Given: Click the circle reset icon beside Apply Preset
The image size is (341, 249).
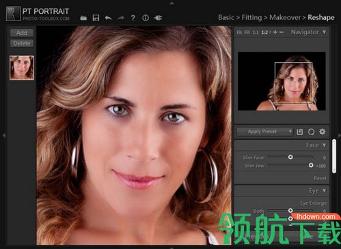Looking at the screenshot, I should 311,132.
